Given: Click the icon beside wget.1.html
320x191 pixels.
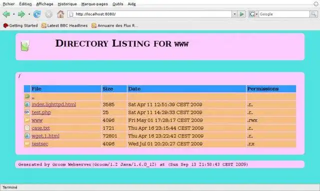Looking at the screenshot, I should point(27,136).
